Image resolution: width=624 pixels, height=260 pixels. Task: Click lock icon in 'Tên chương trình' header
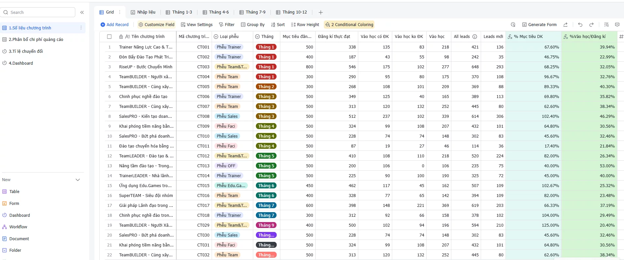(x=121, y=37)
